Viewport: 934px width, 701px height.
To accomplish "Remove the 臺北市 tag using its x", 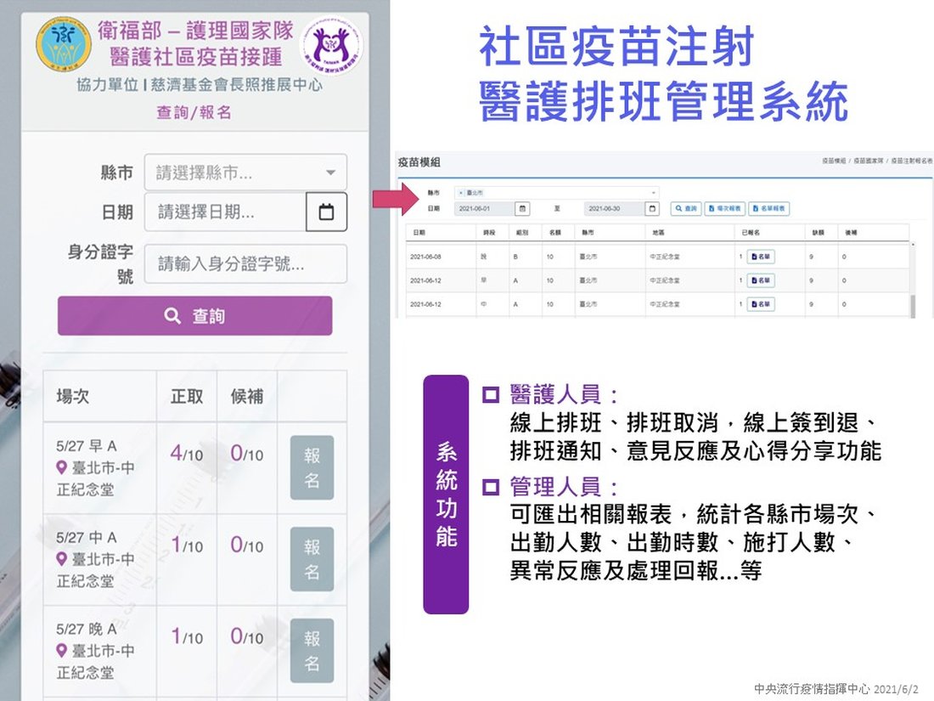I will (x=459, y=193).
